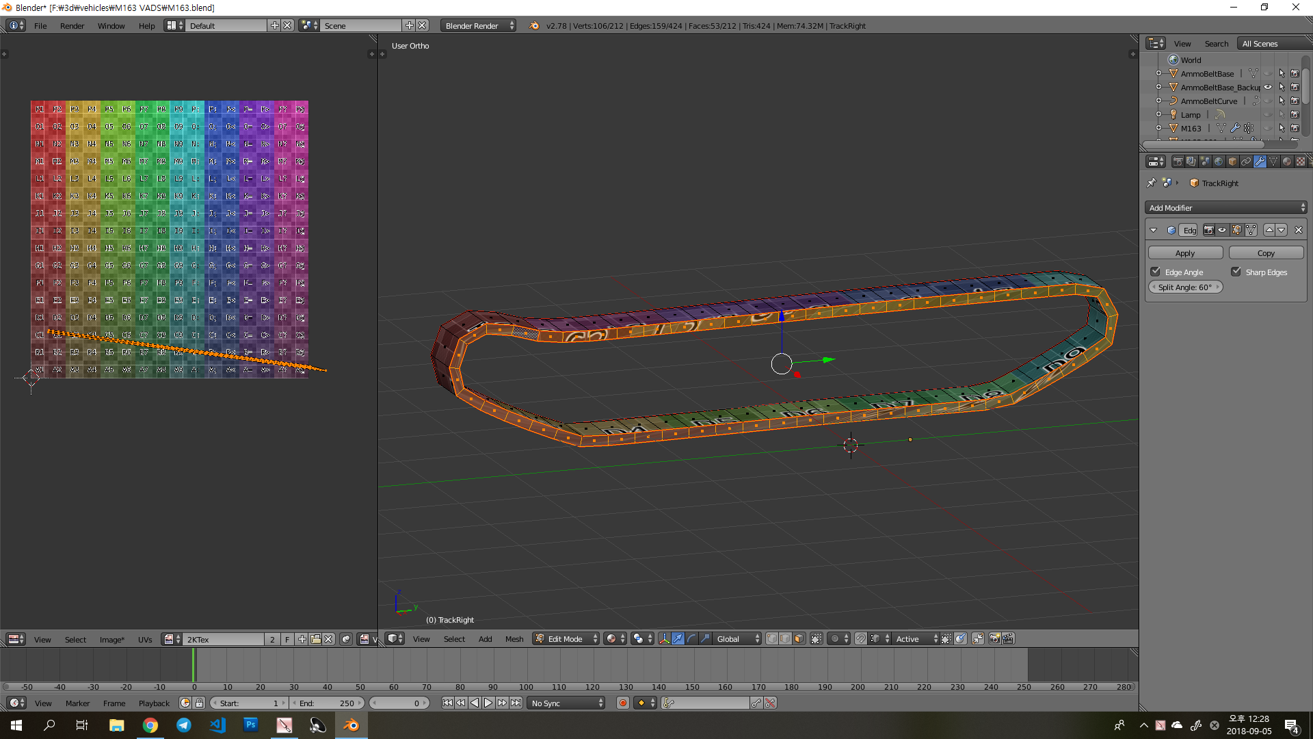Toggle Sharp Edges checkbox

(1236, 272)
